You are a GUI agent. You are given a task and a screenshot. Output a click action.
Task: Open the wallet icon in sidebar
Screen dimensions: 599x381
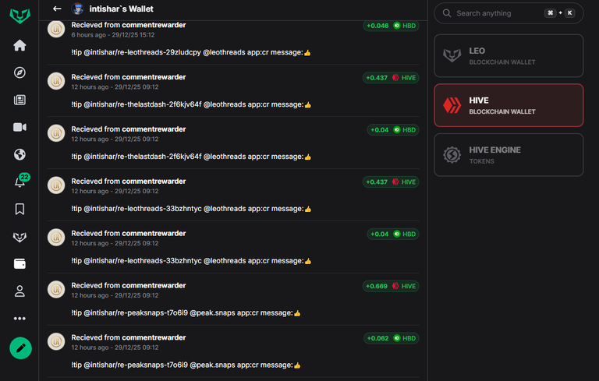pos(19,264)
